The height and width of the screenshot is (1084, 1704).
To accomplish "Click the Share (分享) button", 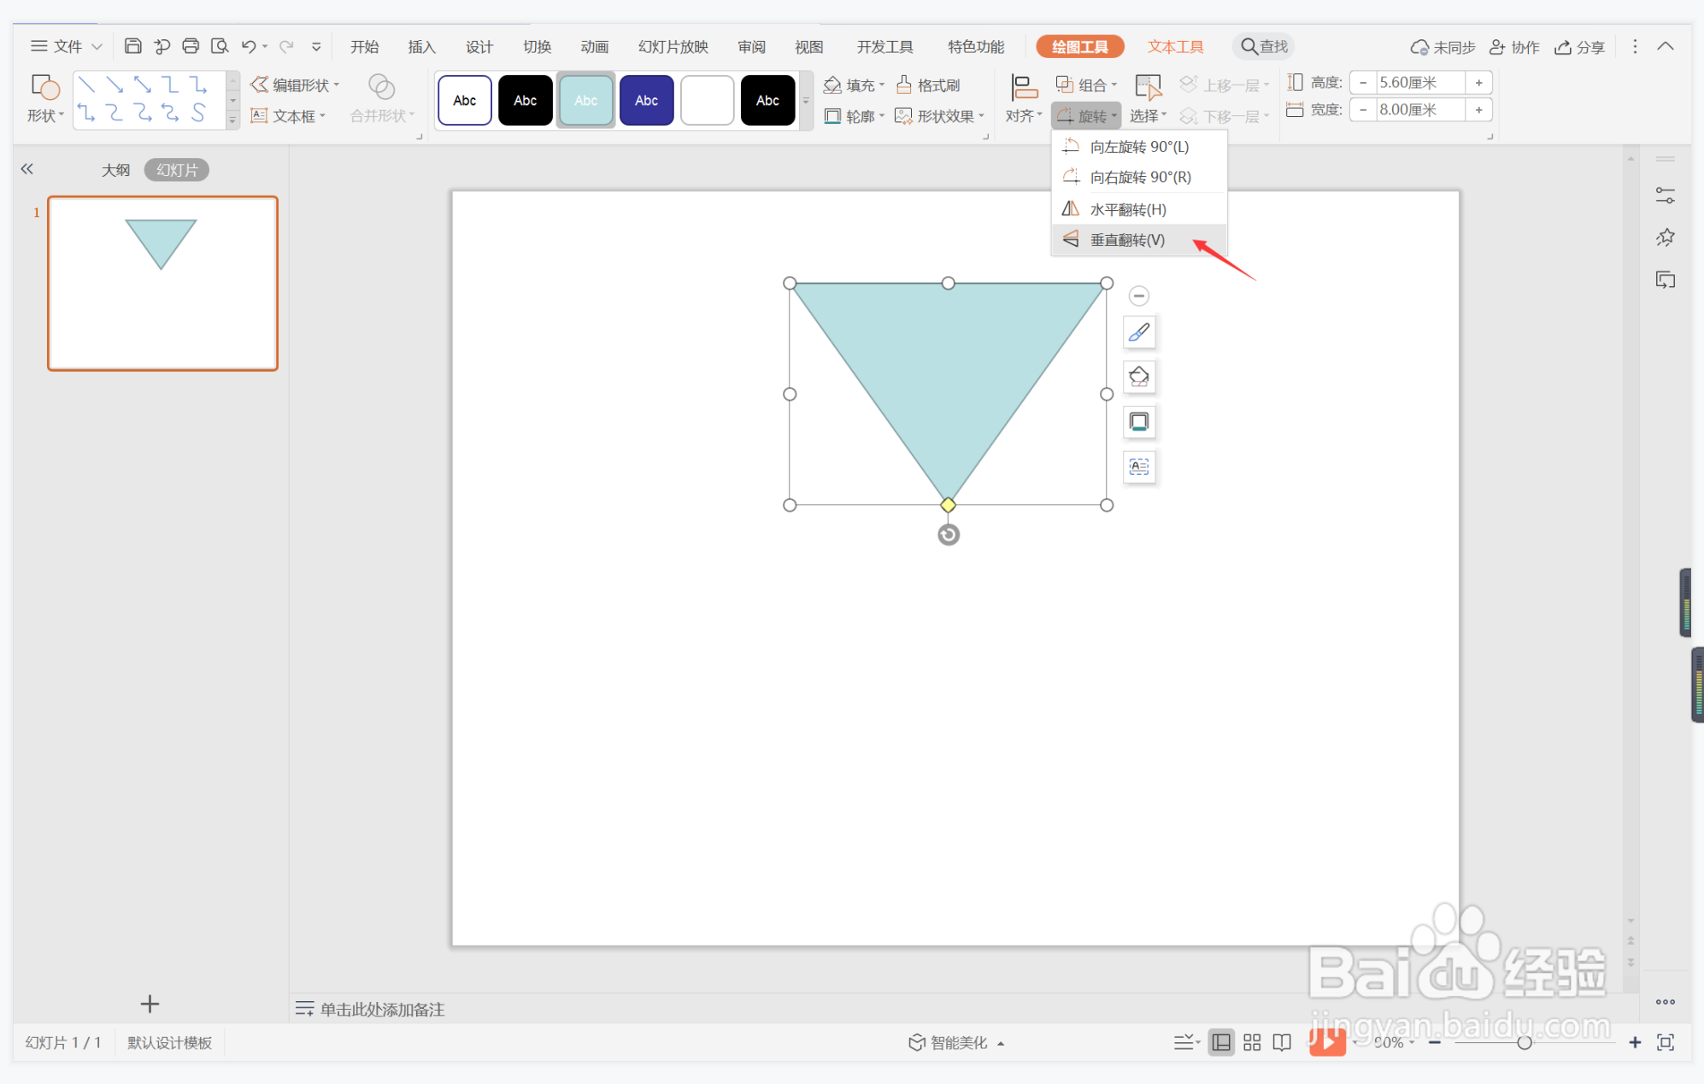I will tap(1579, 47).
